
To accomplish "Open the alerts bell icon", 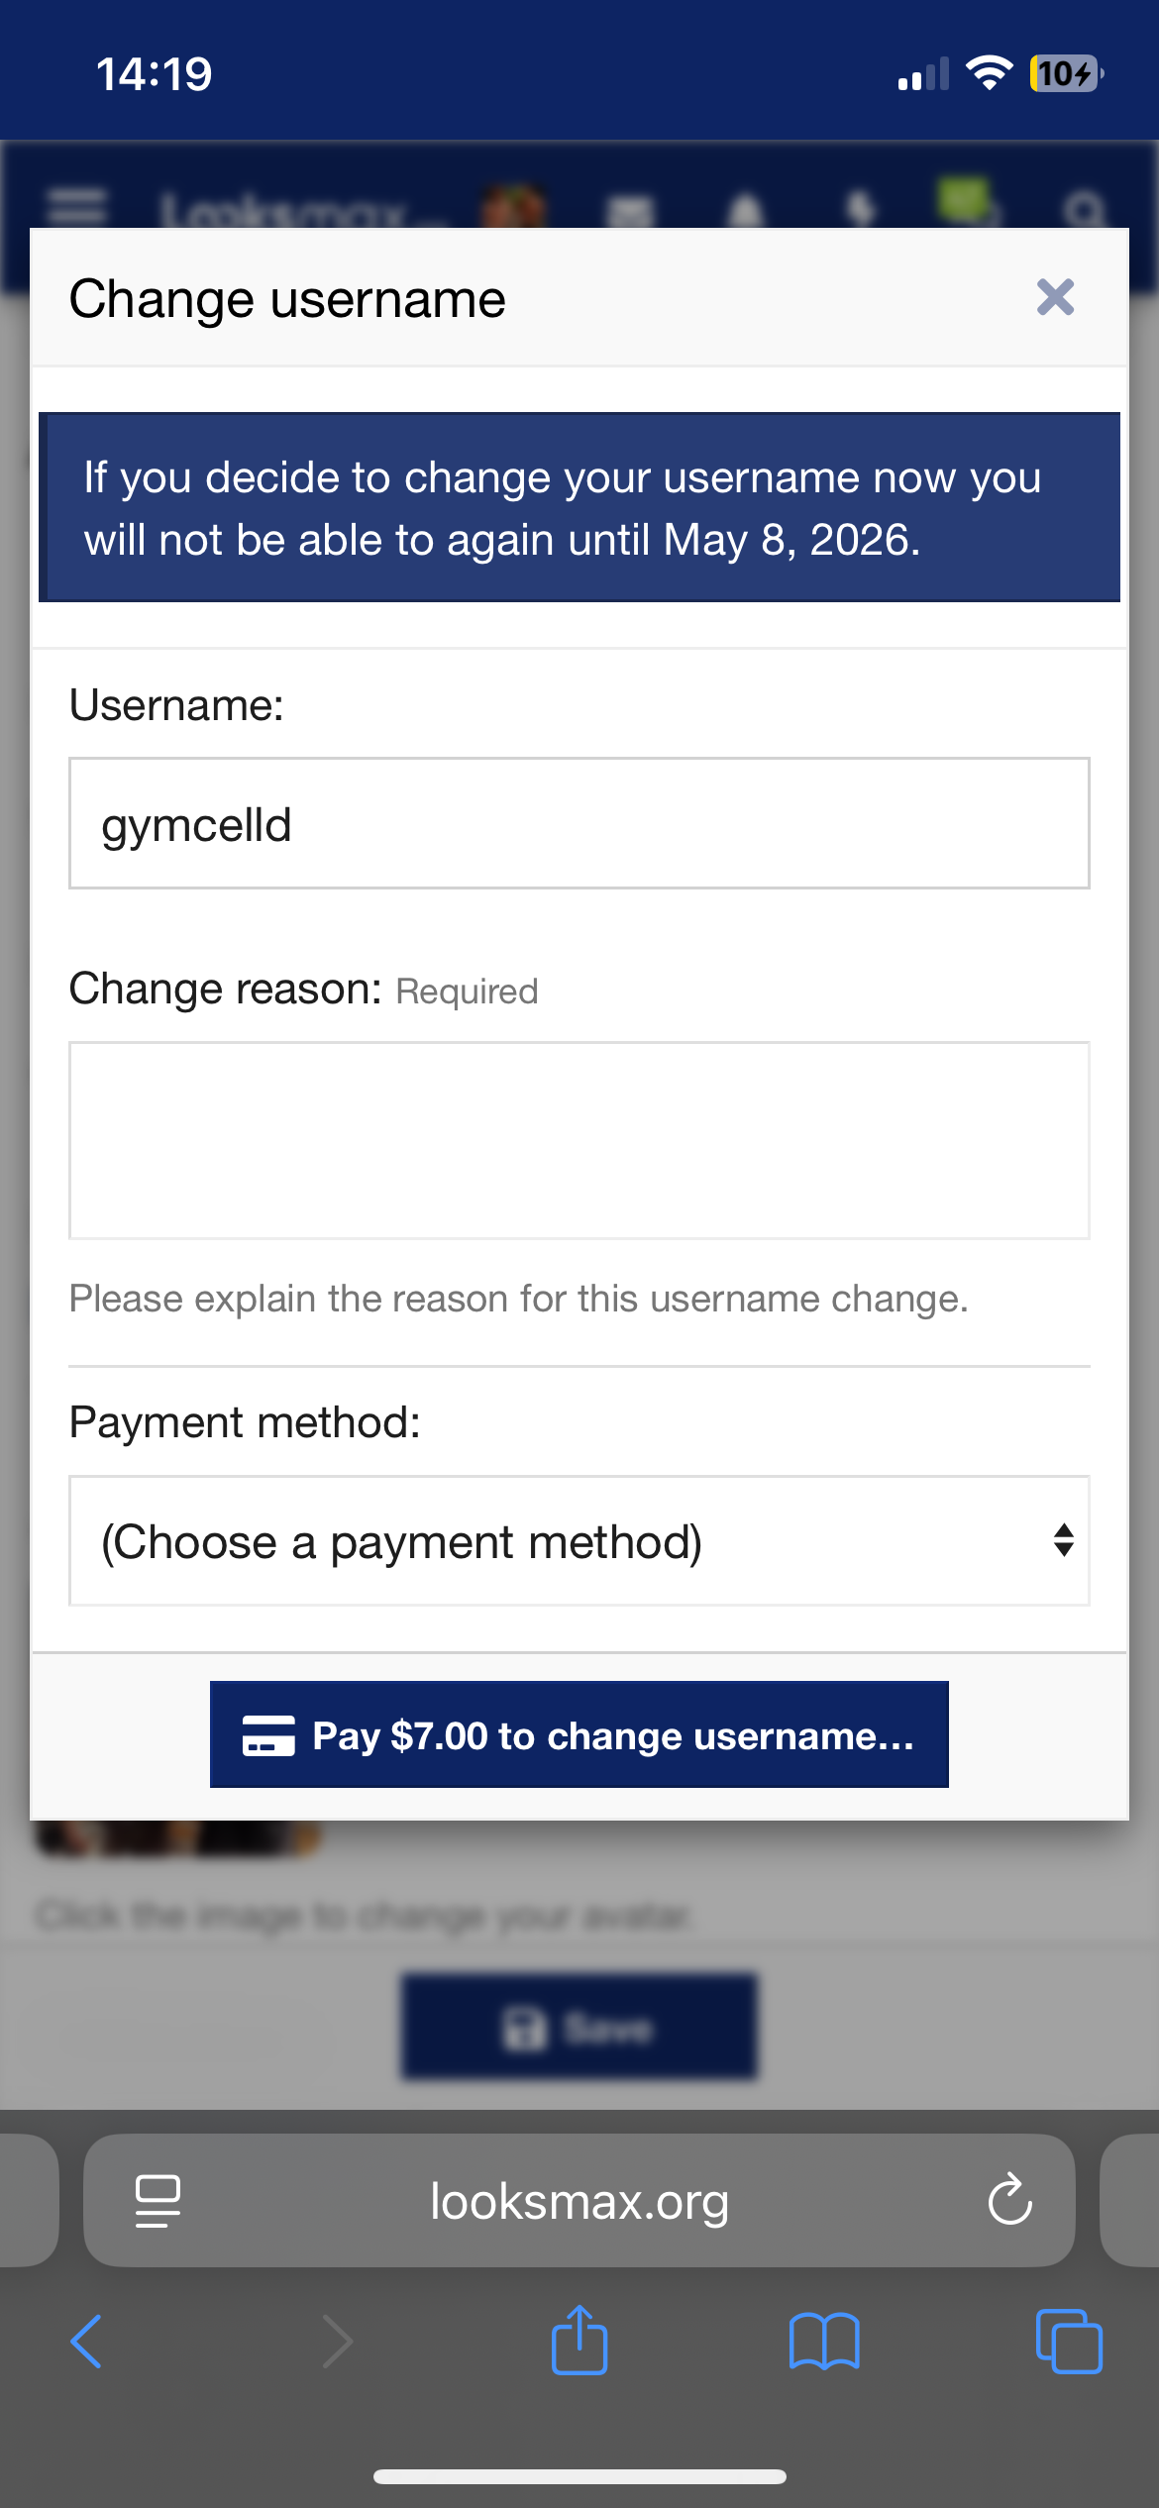I will [x=746, y=209].
